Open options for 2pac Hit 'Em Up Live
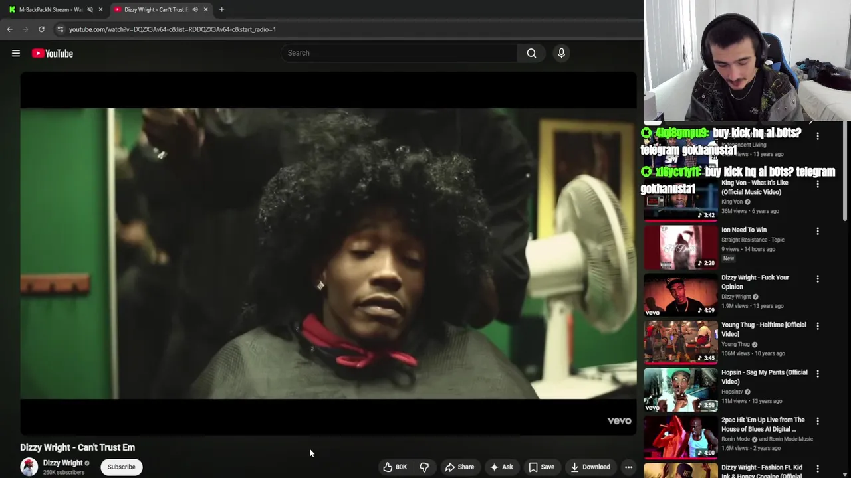 click(818, 421)
